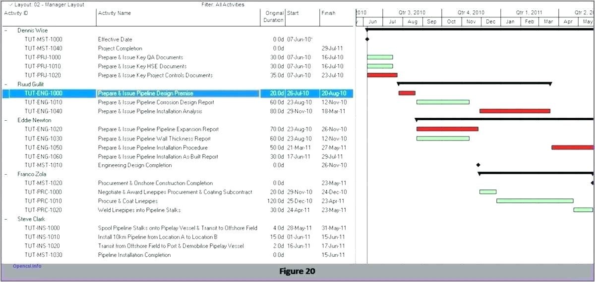This screenshot has width=595, height=282.
Task: Click the Qtr 4, 2010 timescale header
Action: 471,12
